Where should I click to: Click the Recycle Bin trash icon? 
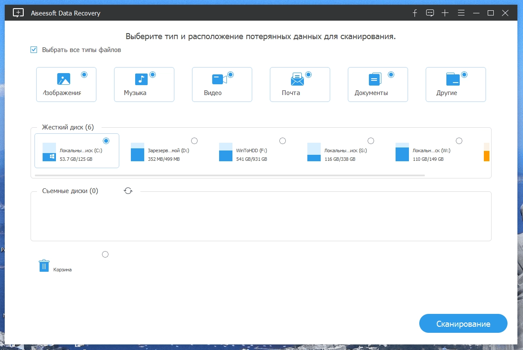[44, 266]
